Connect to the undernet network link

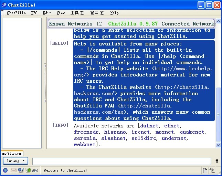[x=174, y=138]
